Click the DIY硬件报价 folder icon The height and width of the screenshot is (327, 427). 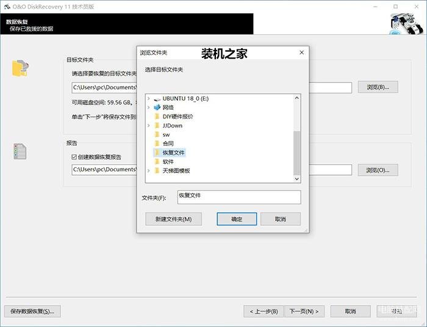[157, 117]
